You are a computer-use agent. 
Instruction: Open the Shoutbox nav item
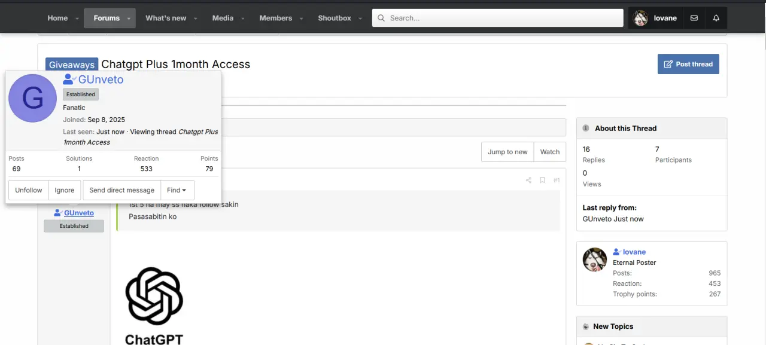click(335, 18)
